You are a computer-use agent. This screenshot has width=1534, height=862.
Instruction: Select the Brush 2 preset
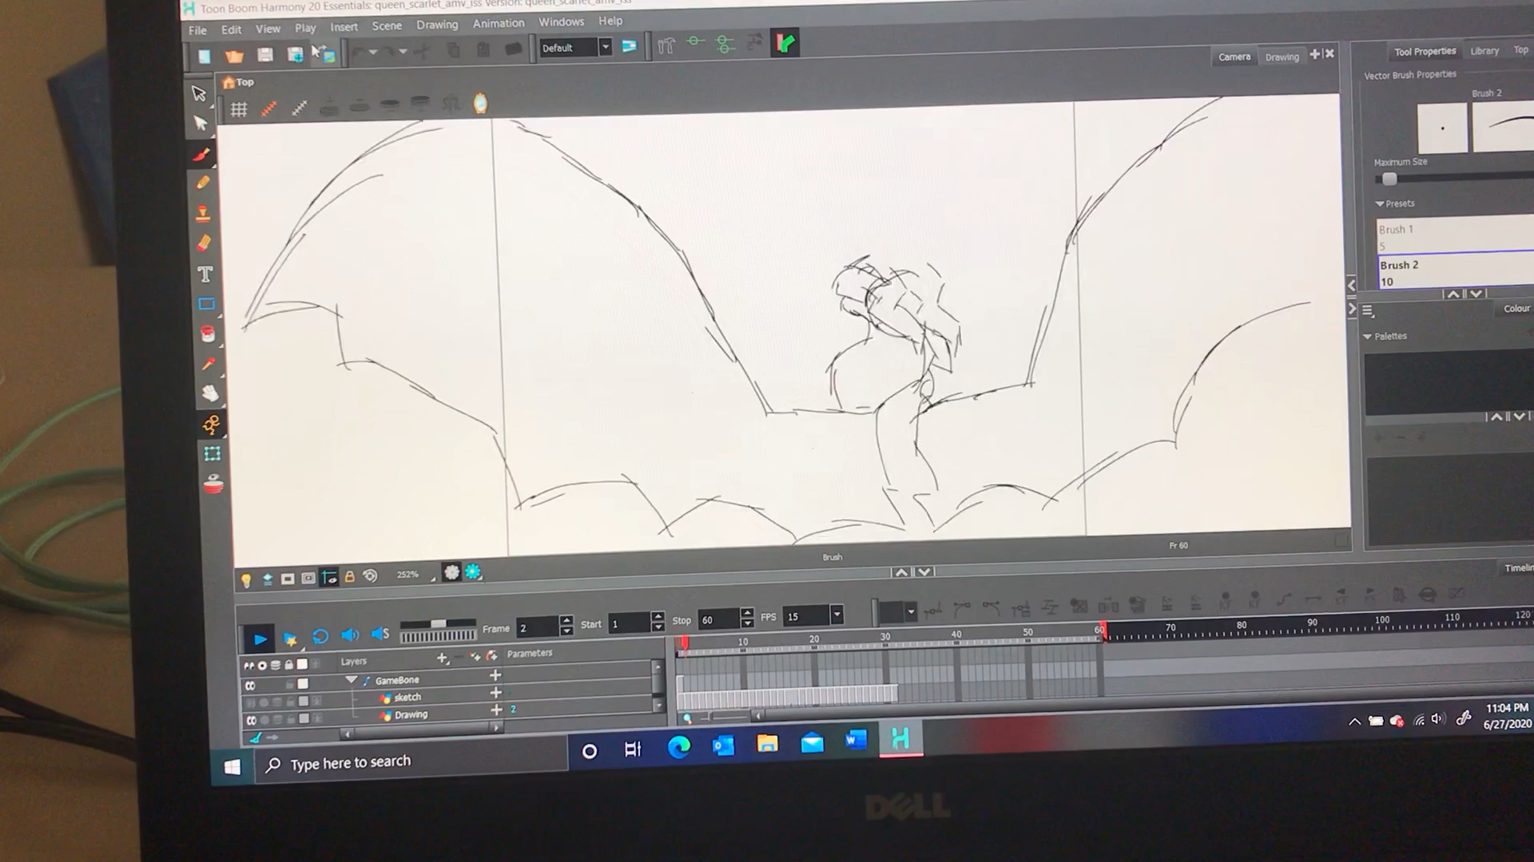pos(1454,271)
